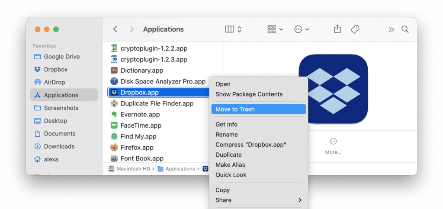Expand the Share submenu in context menu
The height and width of the screenshot is (209, 443).
click(258, 200)
